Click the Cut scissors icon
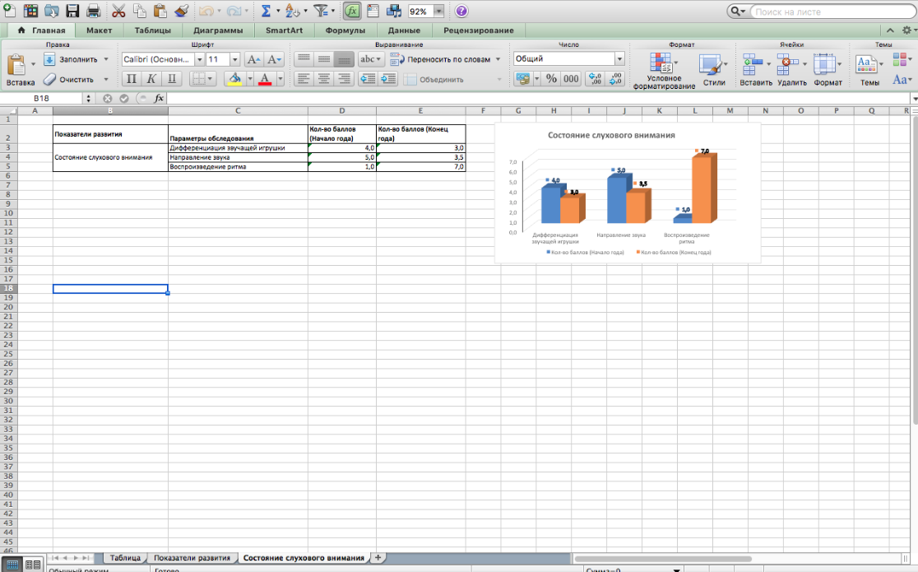918x572 pixels. [x=118, y=12]
